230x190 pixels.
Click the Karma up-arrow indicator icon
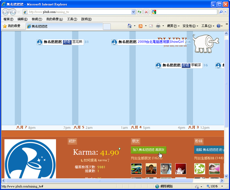coord(120,149)
